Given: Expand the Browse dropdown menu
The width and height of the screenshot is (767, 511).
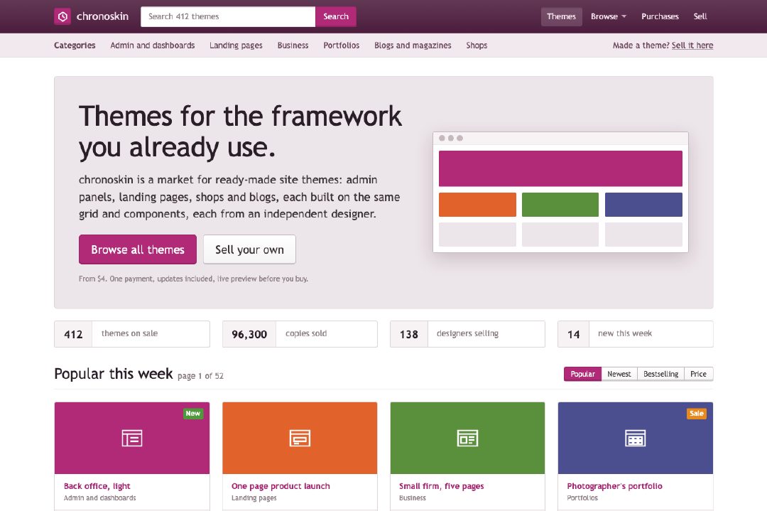Looking at the screenshot, I should [x=609, y=16].
